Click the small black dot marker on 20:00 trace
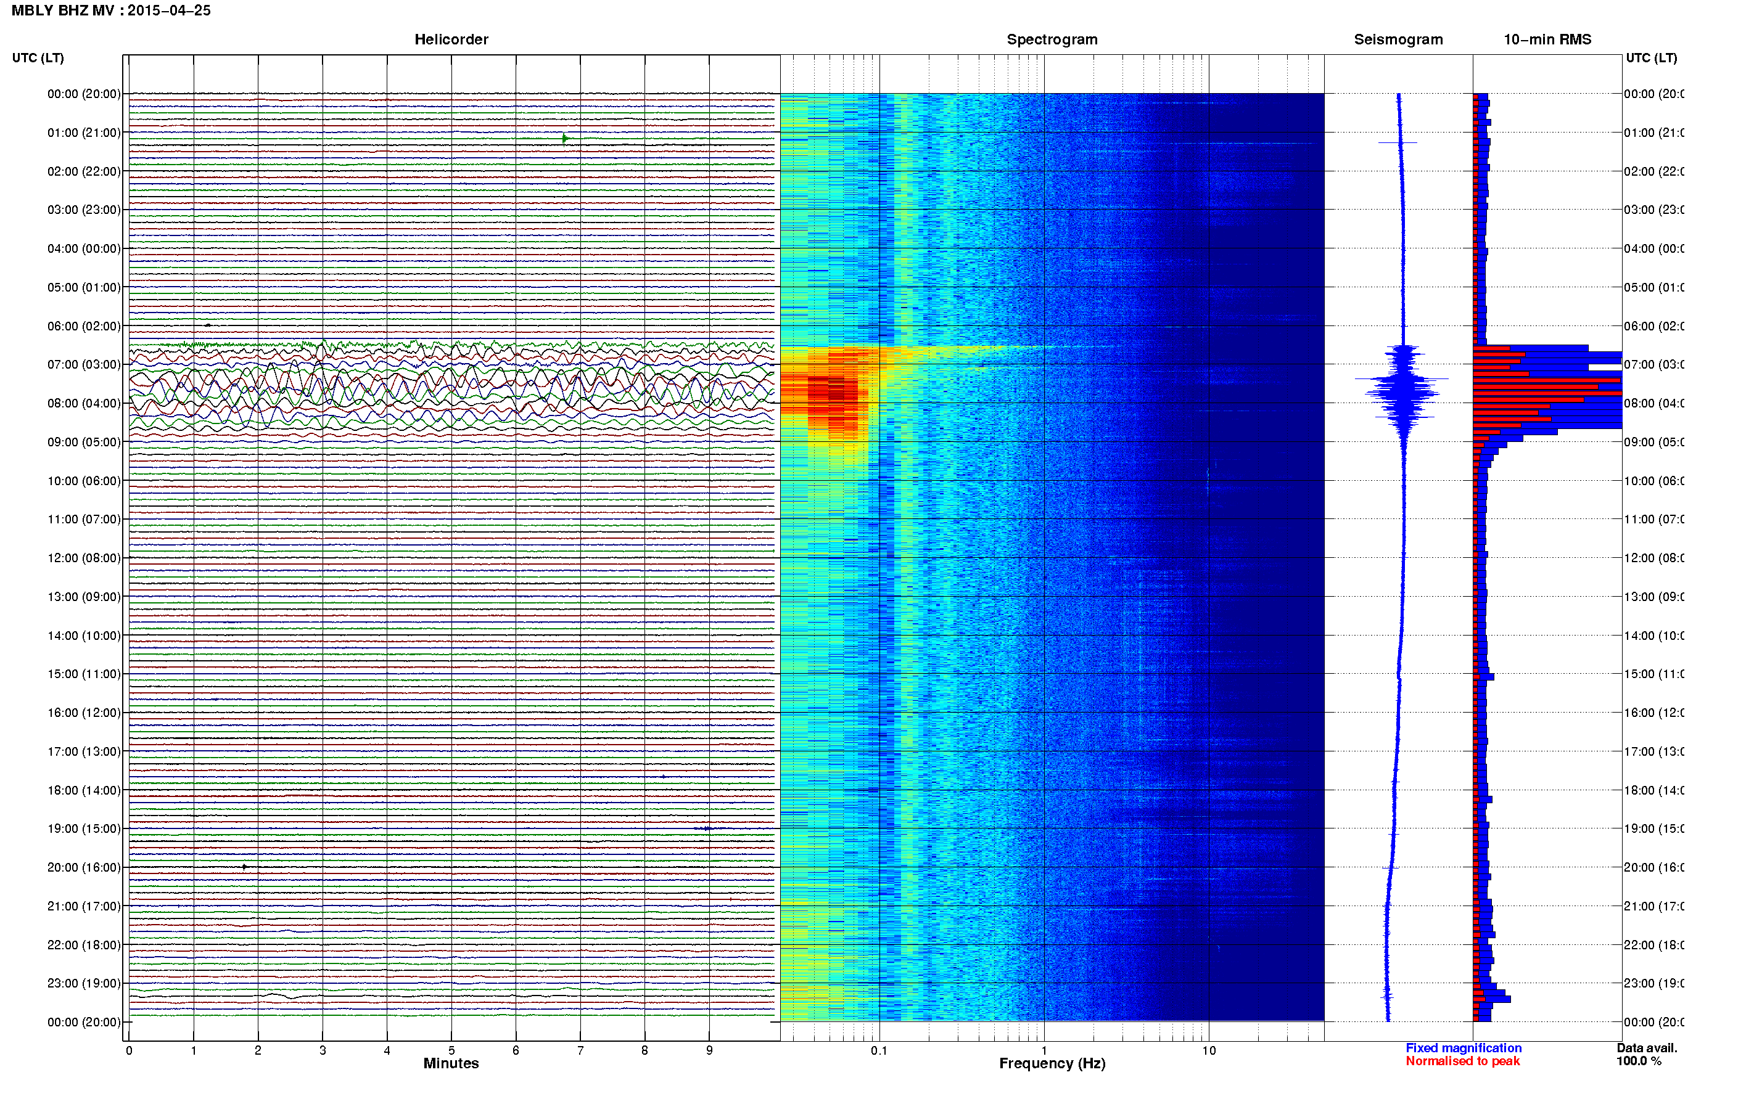 [244, 868]
